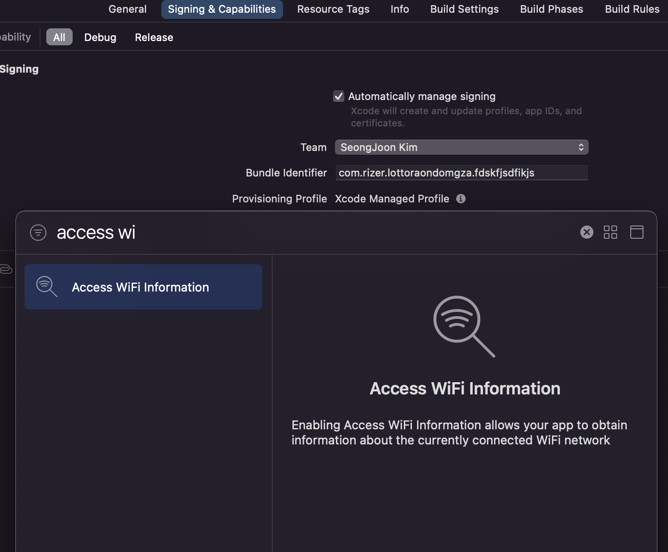Select the All configuration filter

(59, 37)
